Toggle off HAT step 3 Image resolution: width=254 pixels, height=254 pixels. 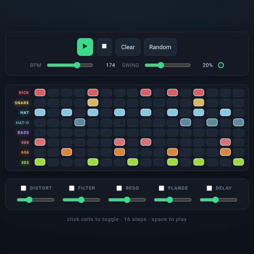tap(66, 113)
